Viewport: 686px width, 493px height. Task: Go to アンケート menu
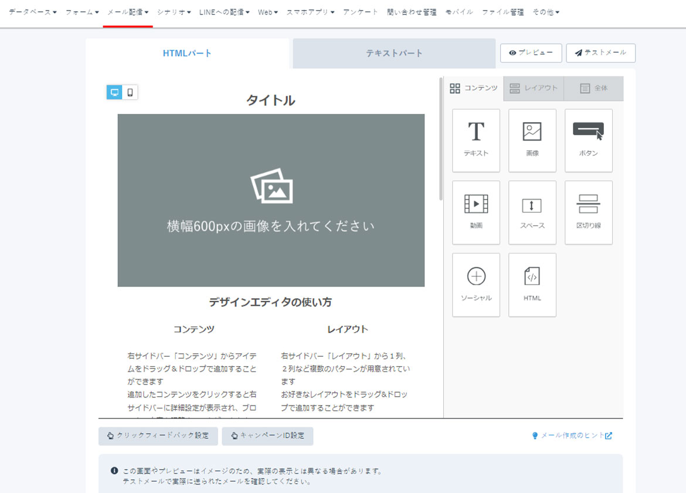point(361,12)
